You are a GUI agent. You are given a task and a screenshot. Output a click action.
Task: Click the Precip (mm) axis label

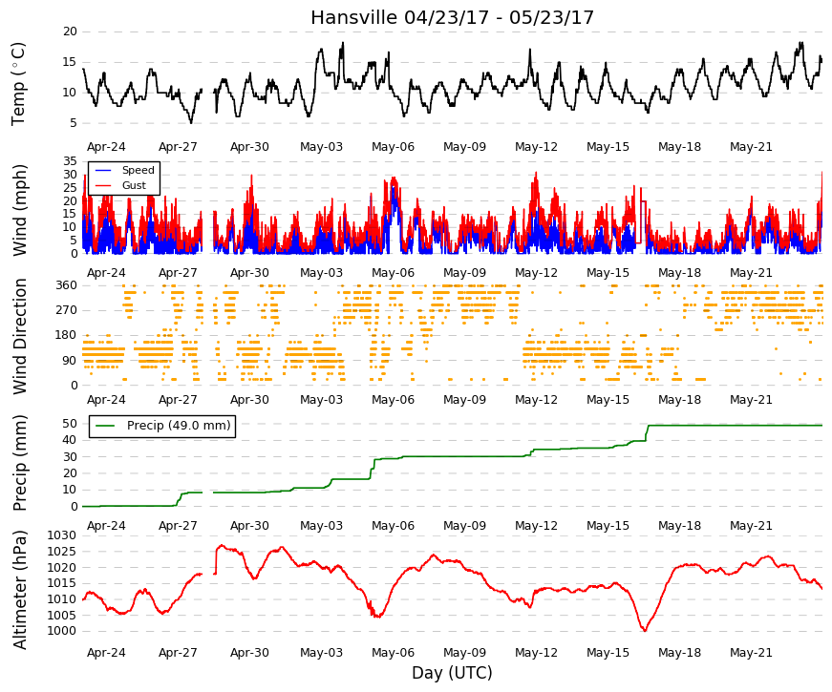pos(20,463)
